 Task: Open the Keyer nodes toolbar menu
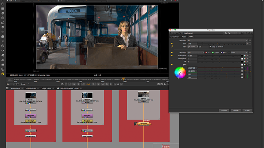click(x=3, y=23)
